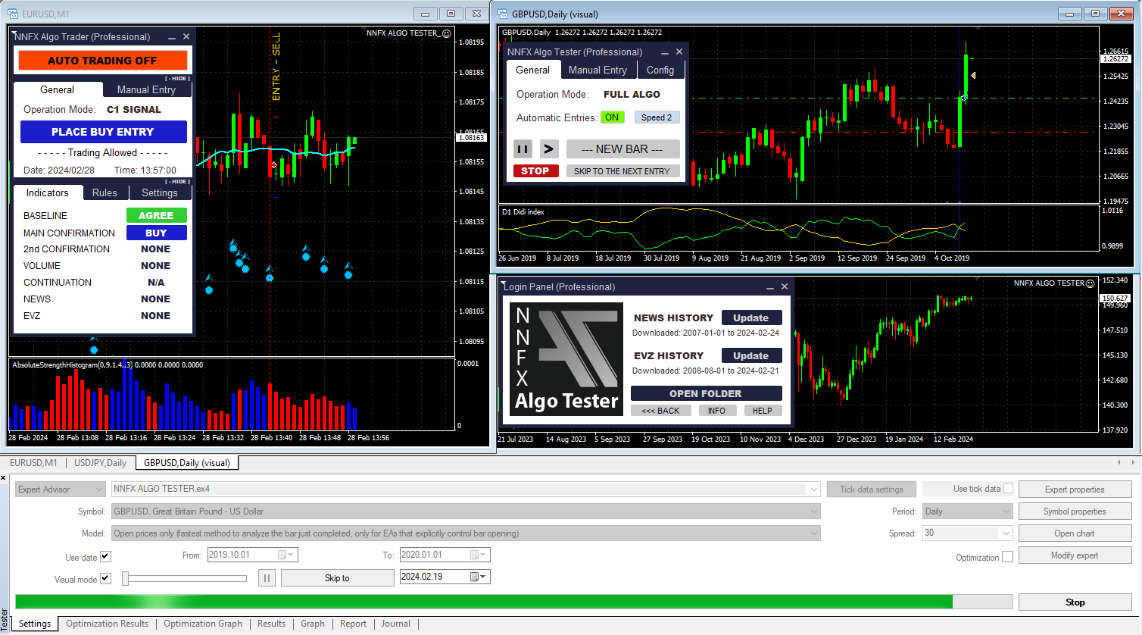Open INFO in Login Panel

click(x=717, y=411)
